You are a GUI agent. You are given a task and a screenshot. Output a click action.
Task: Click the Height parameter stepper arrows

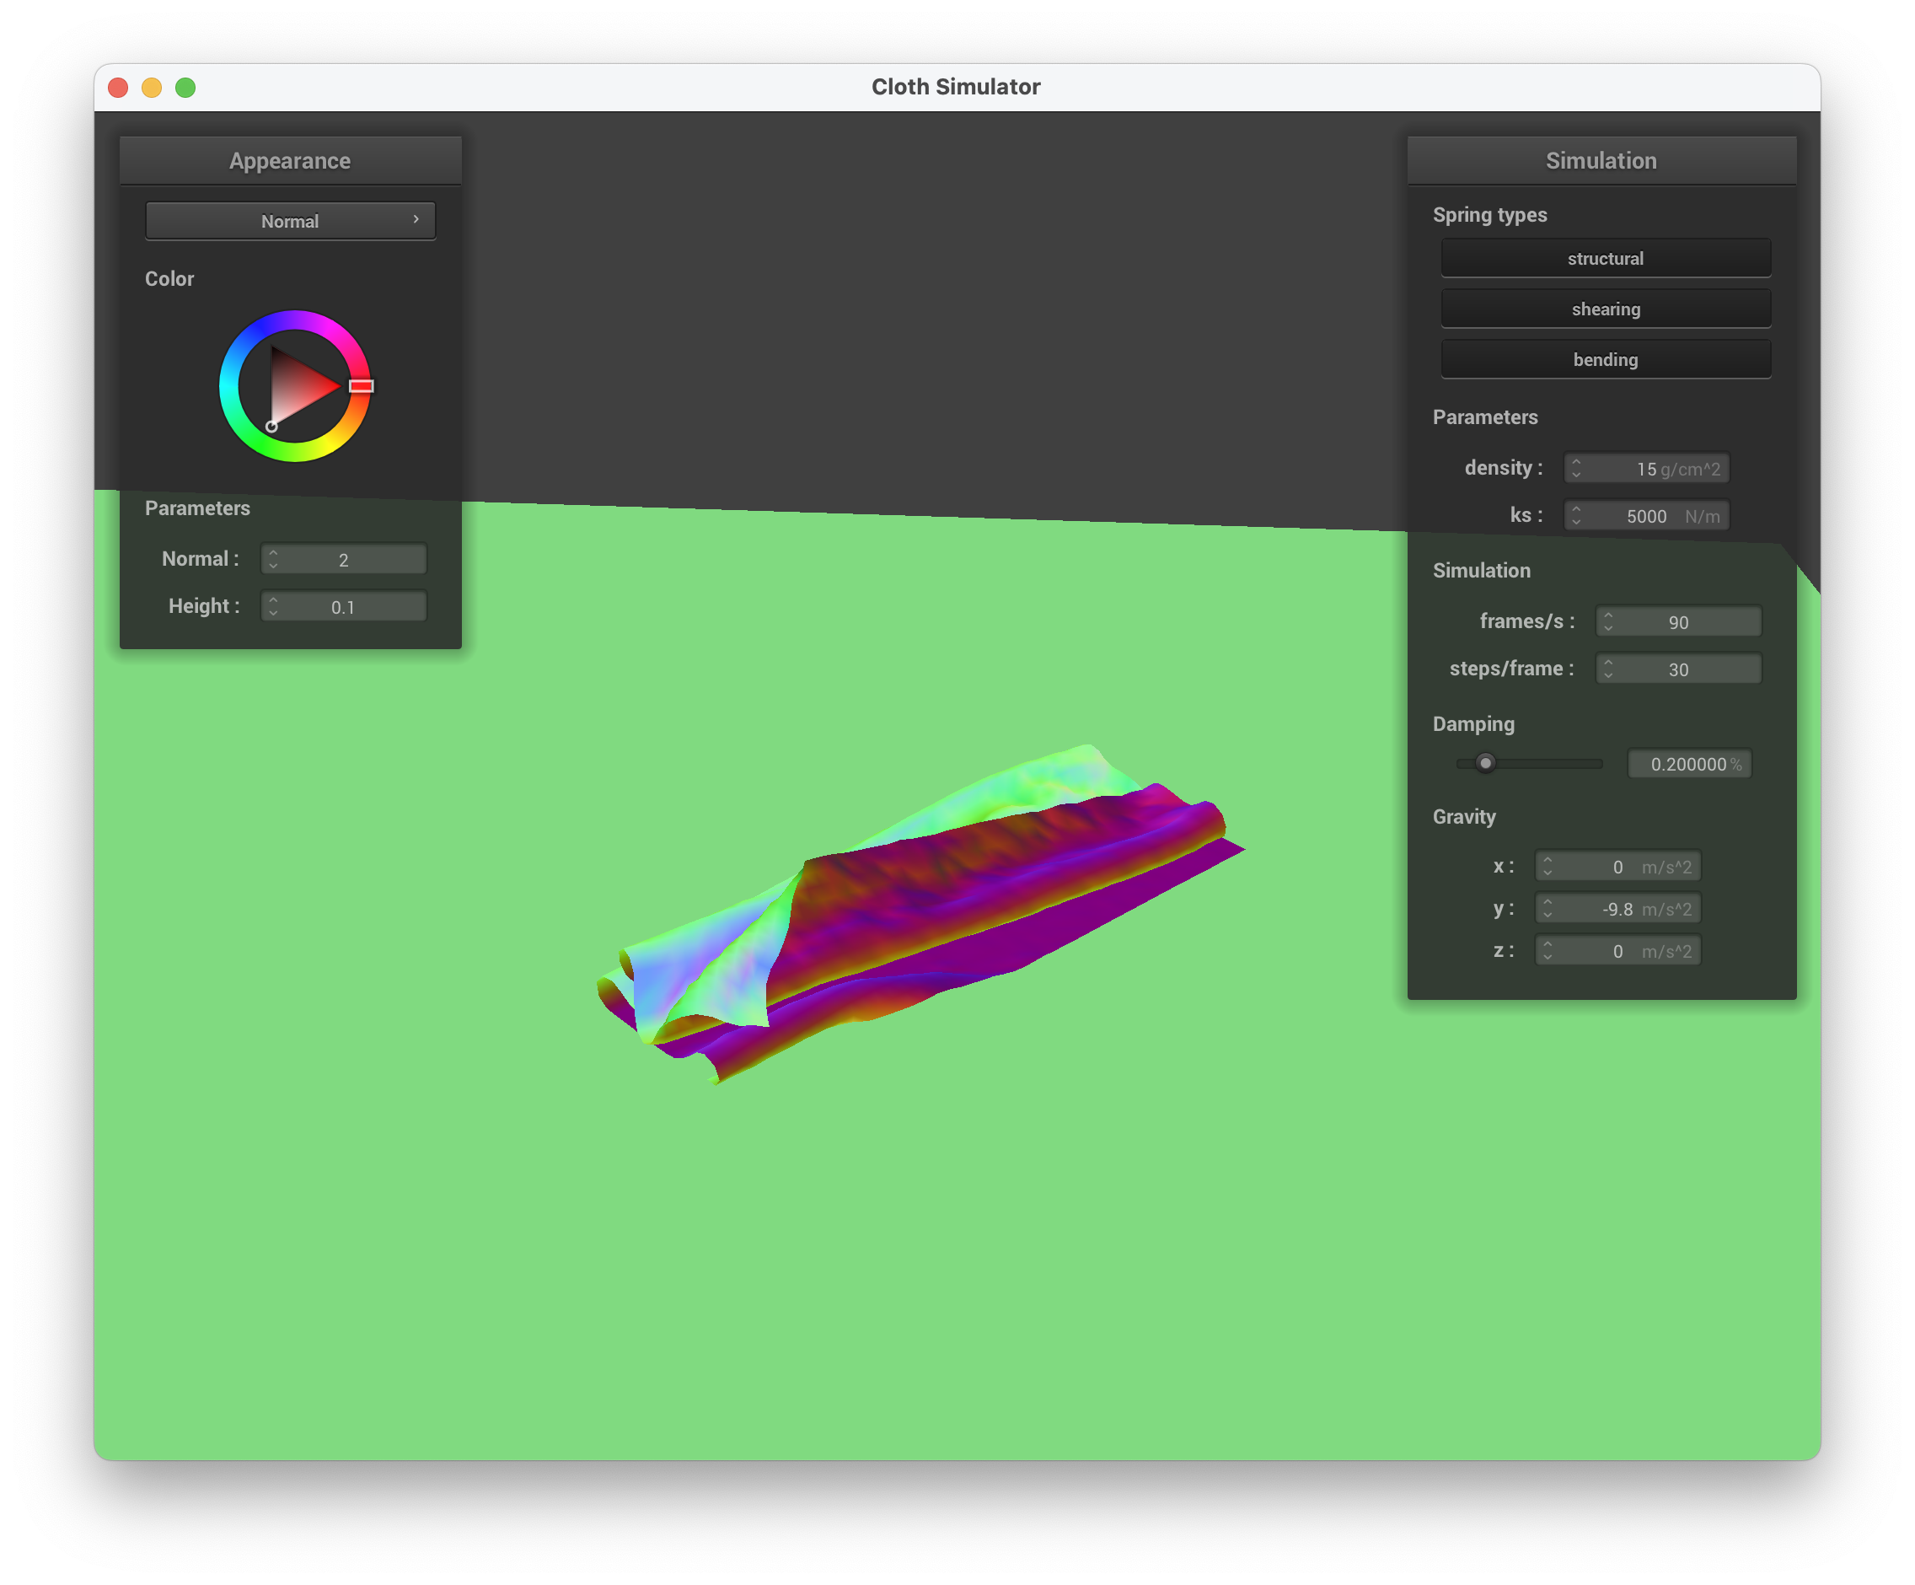coord(272,607)
